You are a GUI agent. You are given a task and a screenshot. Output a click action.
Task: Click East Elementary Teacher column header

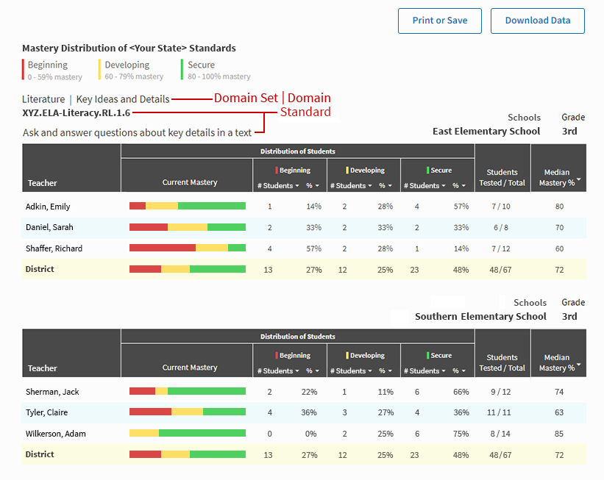(x=43, y=183)
